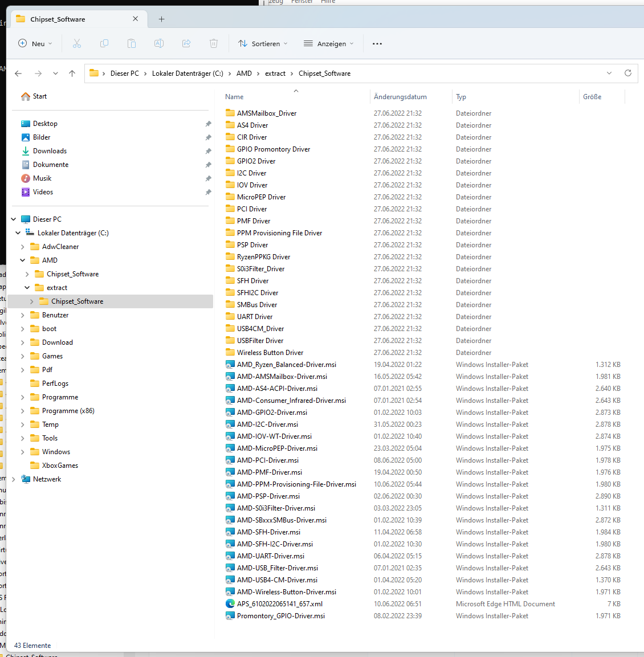Select Netzwerk in navigation tree

41,479
